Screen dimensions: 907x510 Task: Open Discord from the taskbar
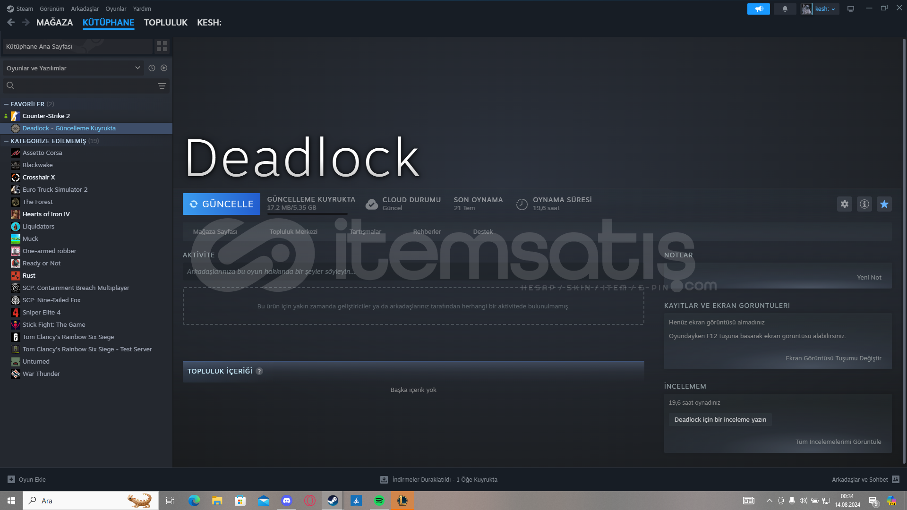(287, 501)
